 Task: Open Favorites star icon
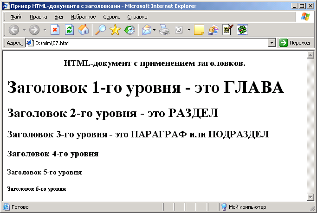click(115, 30)
